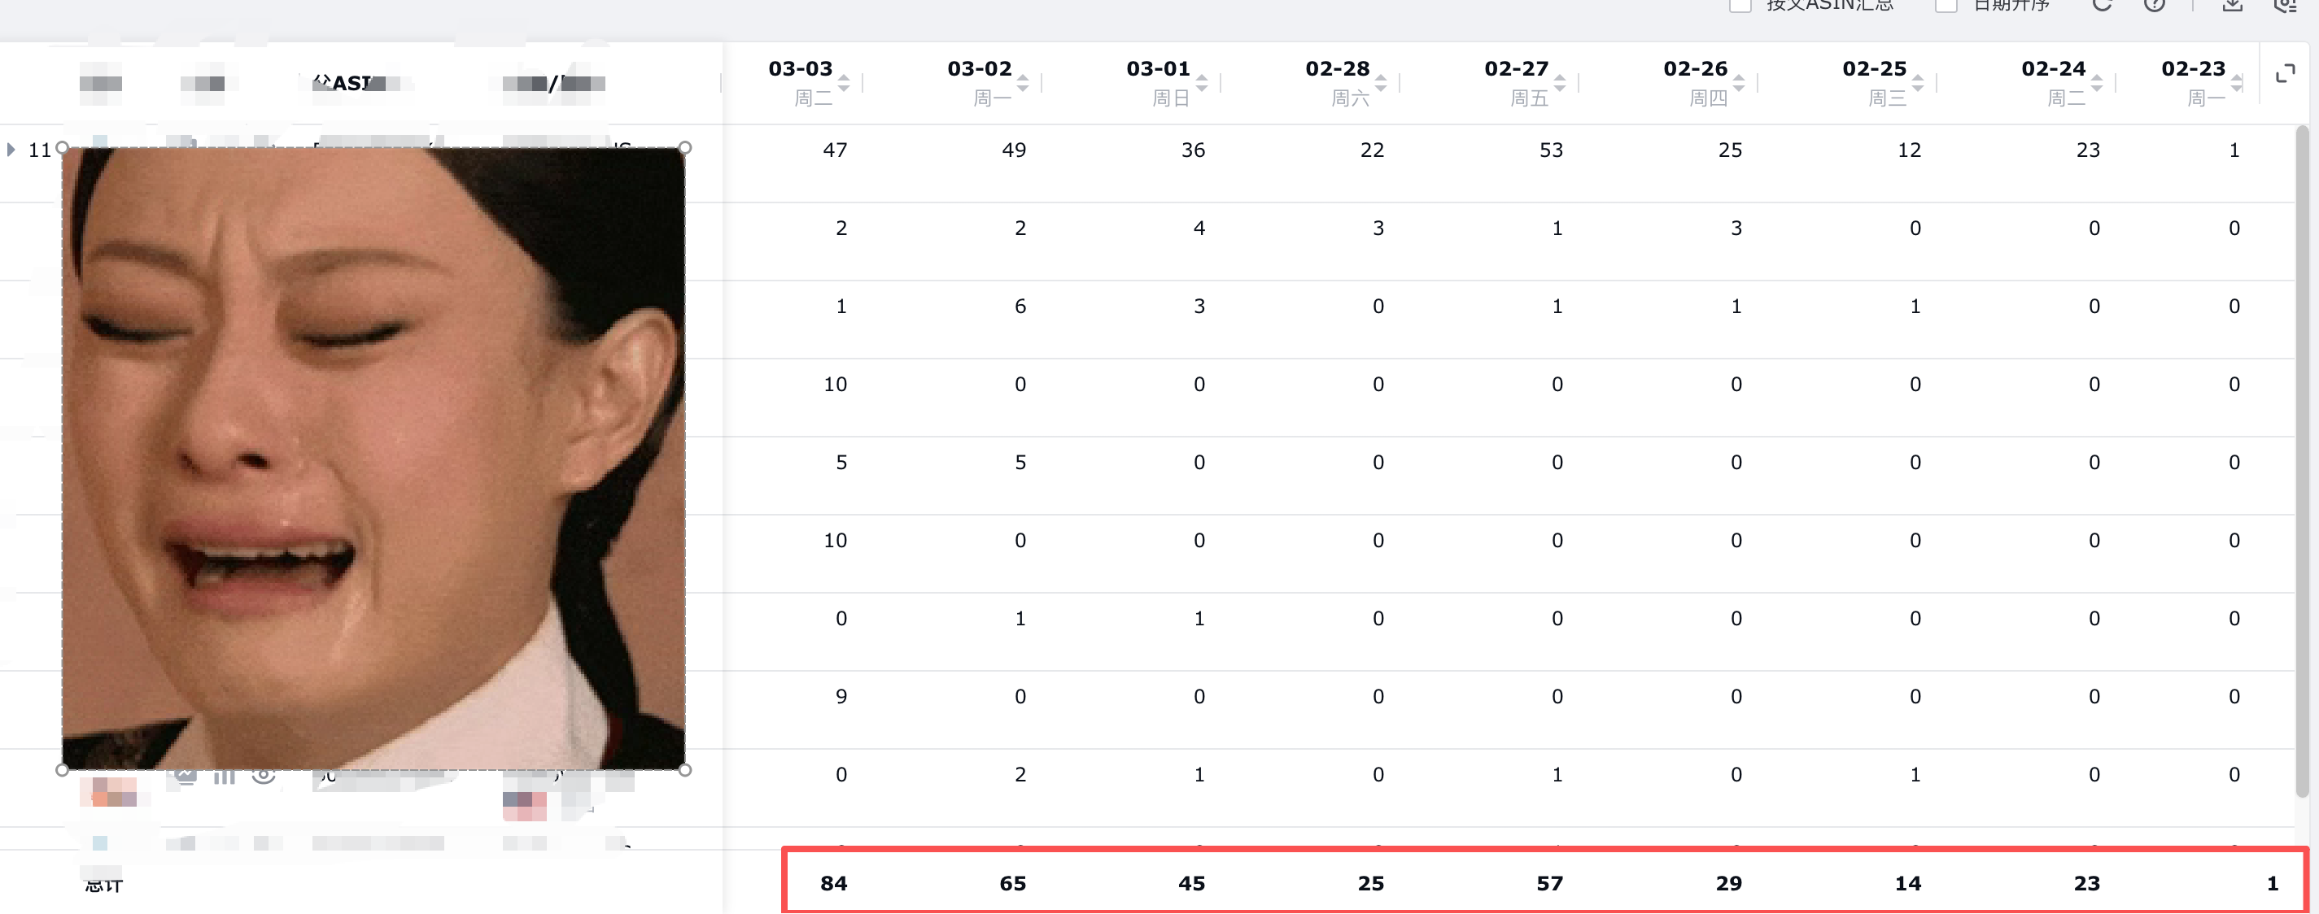Enable the 按父ASIN汇总 checkbox
Viewport: 2319px width, 914px height.
[x=1740, y=6]
